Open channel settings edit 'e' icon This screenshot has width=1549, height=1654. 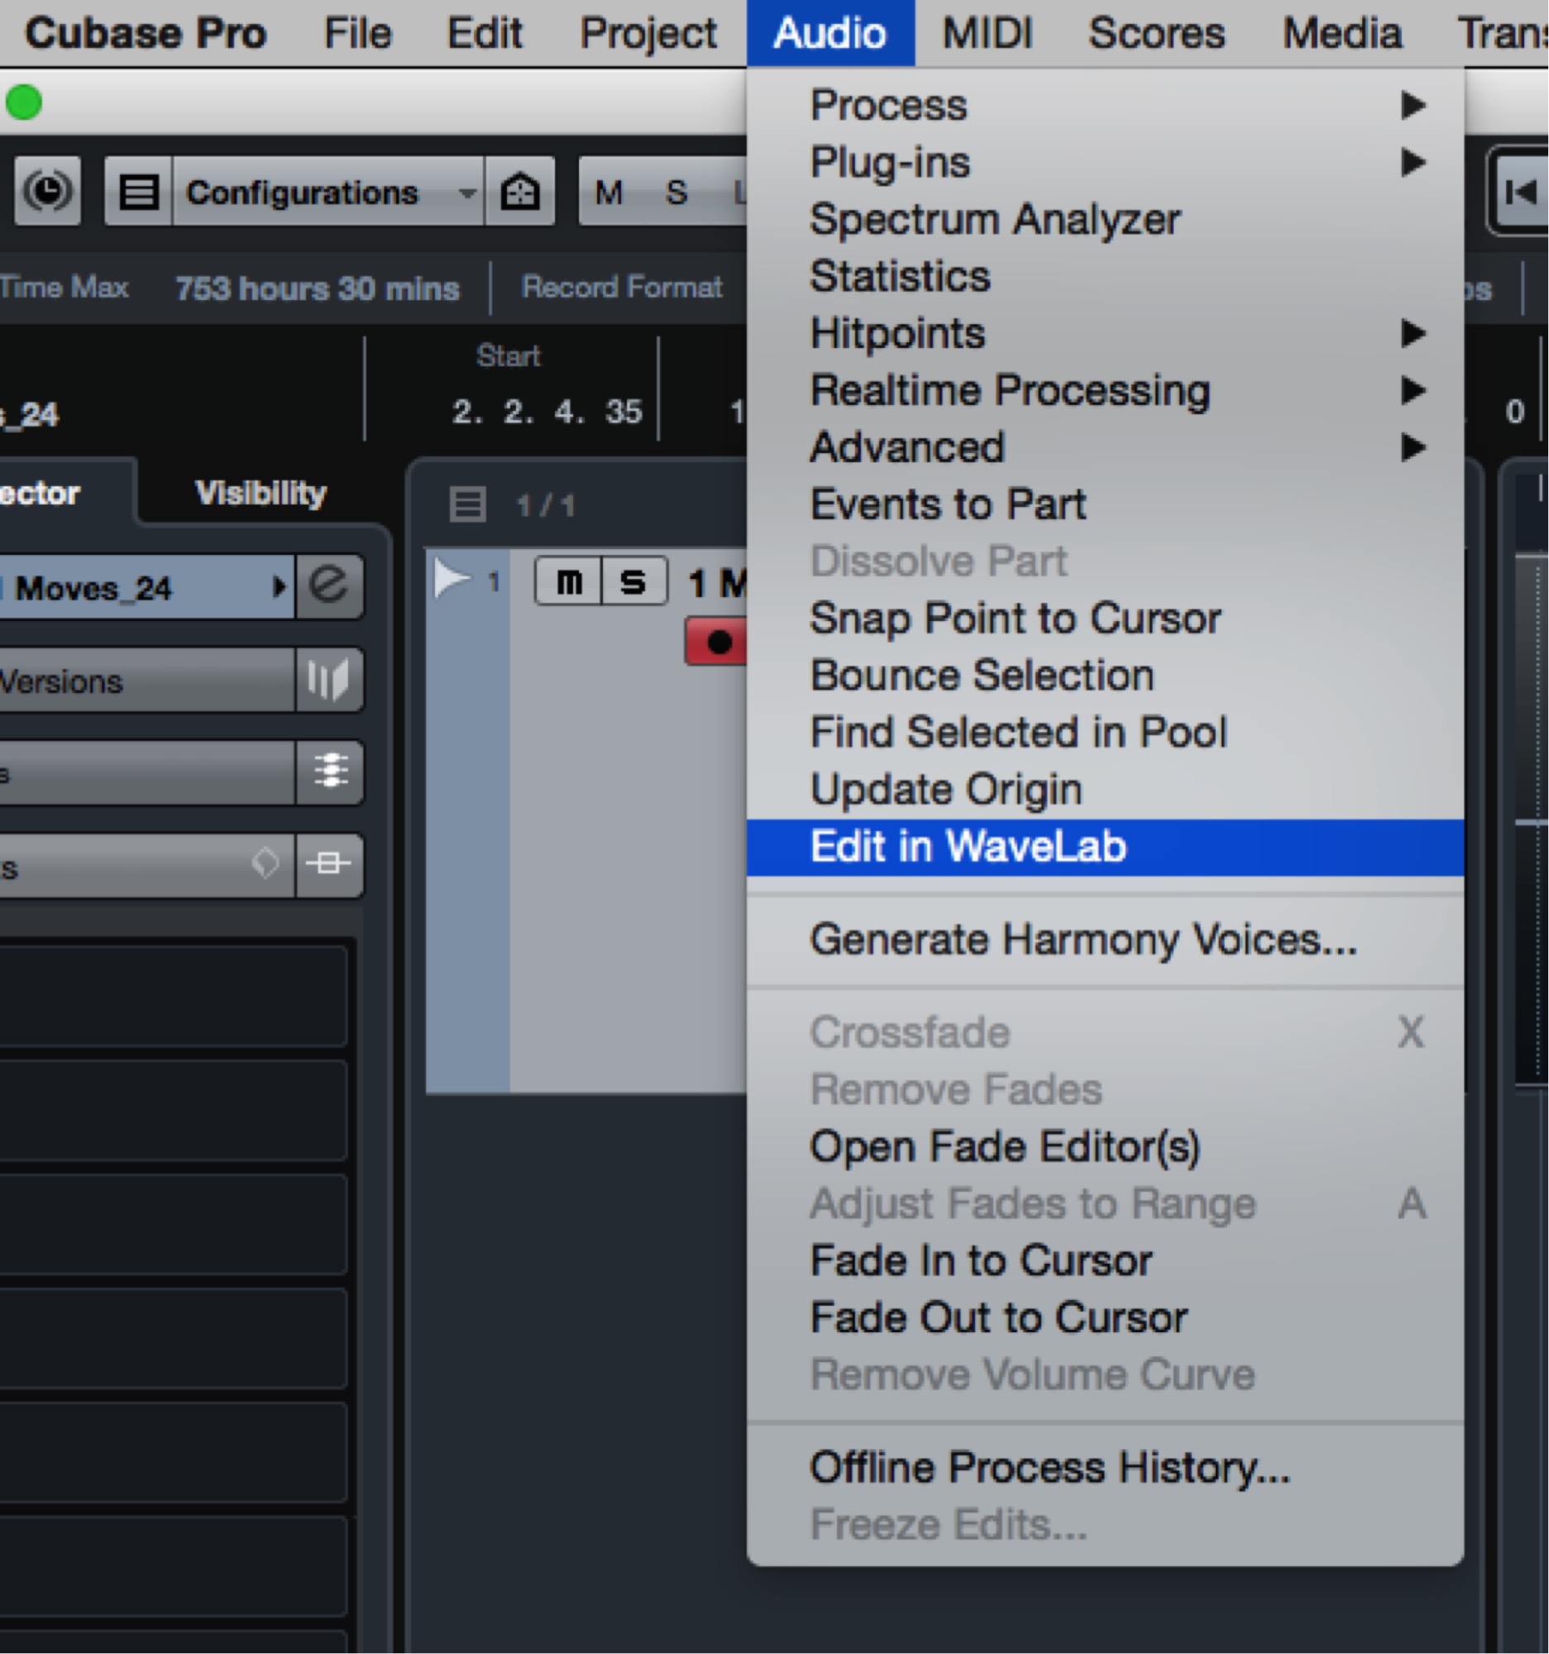point(329,586)
